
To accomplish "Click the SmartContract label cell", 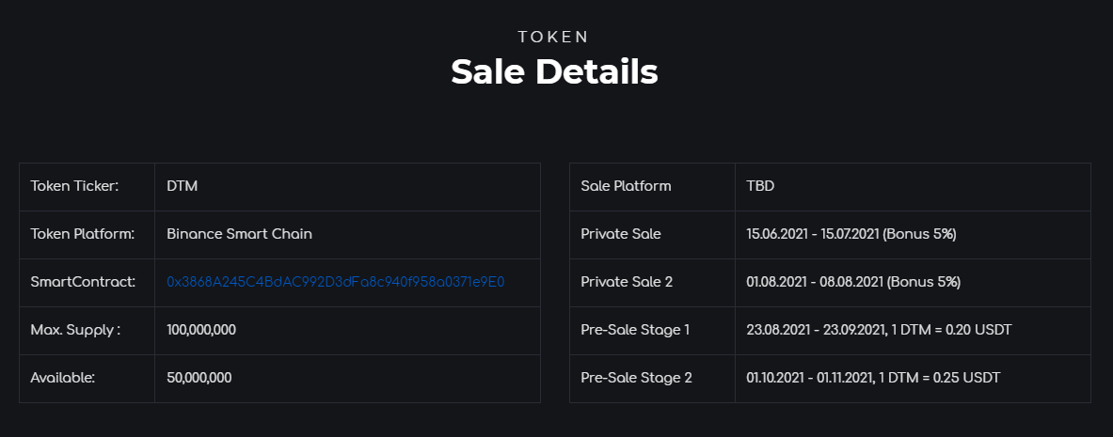I will pos(87,282).
